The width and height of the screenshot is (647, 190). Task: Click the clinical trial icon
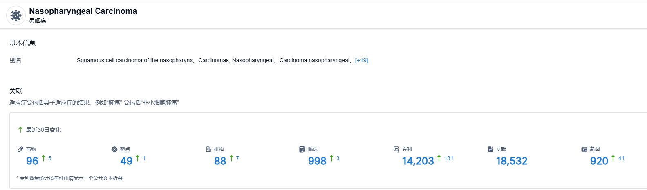coord(302,149)
